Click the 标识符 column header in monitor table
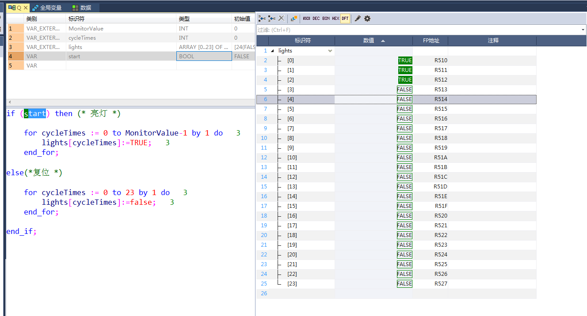This screenshot has width=587, height=316. [303, 41]
